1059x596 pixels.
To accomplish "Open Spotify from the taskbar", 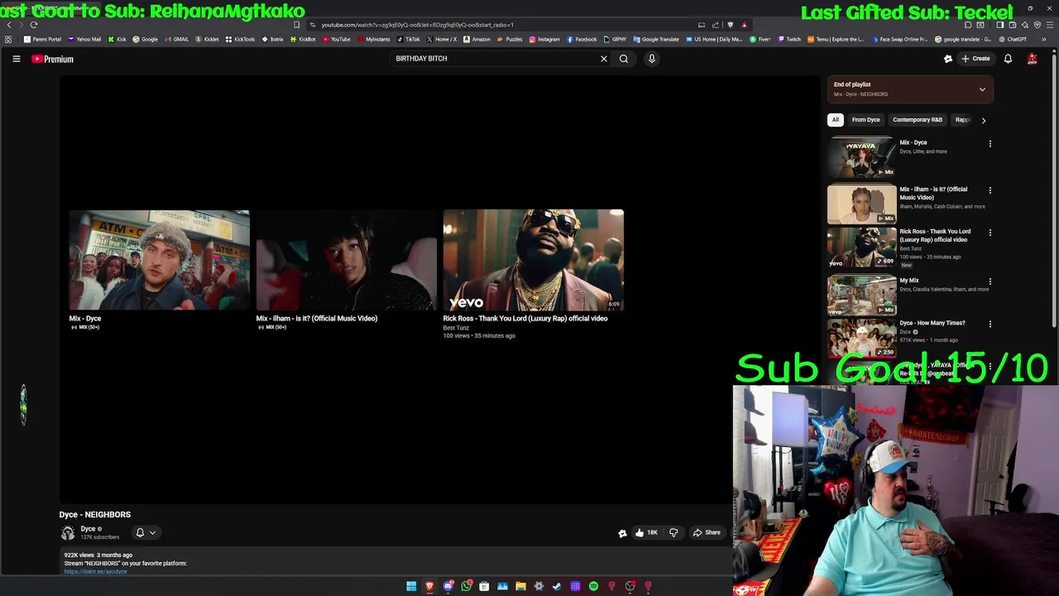I will [593, 586].
